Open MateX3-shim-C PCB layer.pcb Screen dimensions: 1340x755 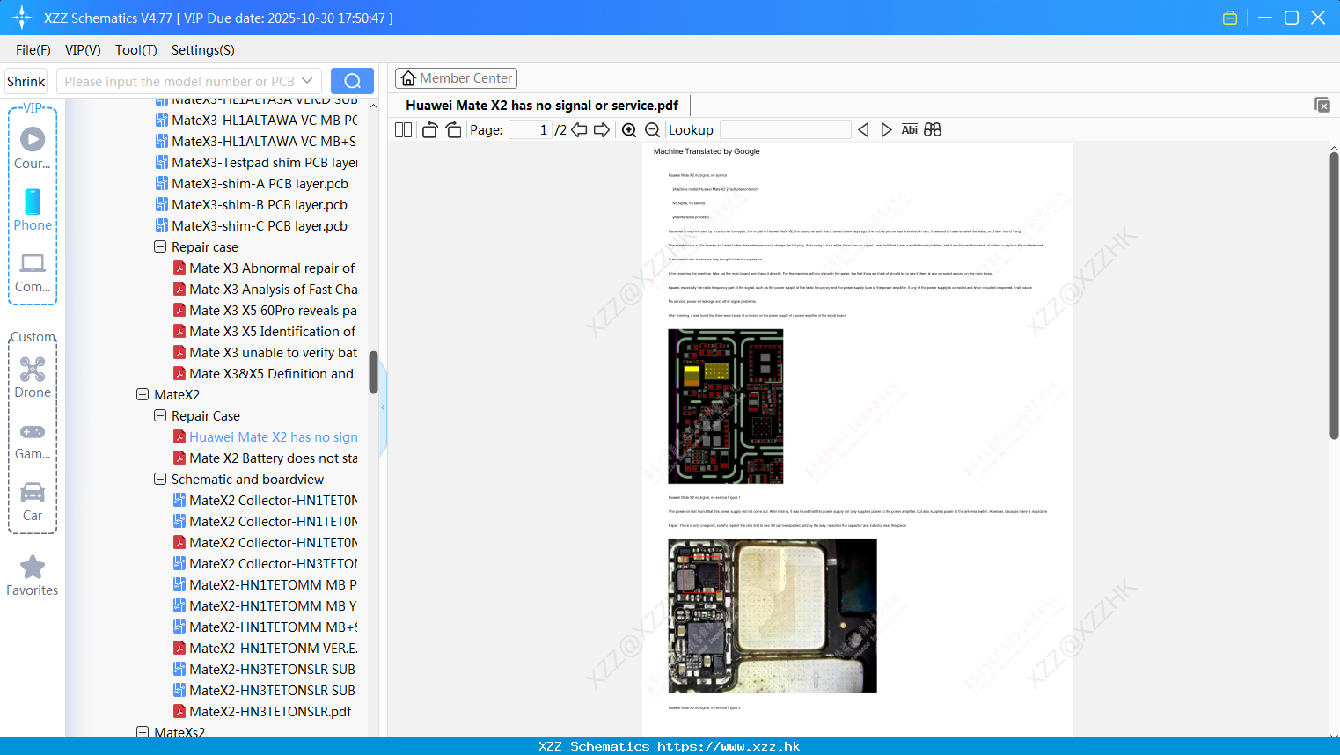(x=252, y=226)
